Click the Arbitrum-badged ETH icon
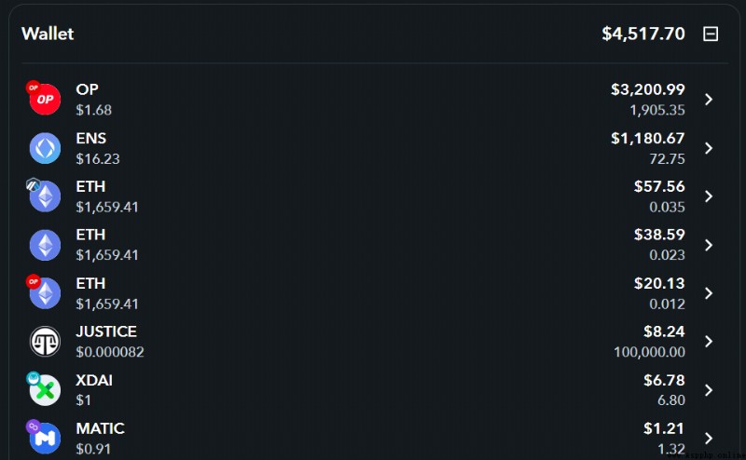The image size is (746, 460). tap(45, 196)
